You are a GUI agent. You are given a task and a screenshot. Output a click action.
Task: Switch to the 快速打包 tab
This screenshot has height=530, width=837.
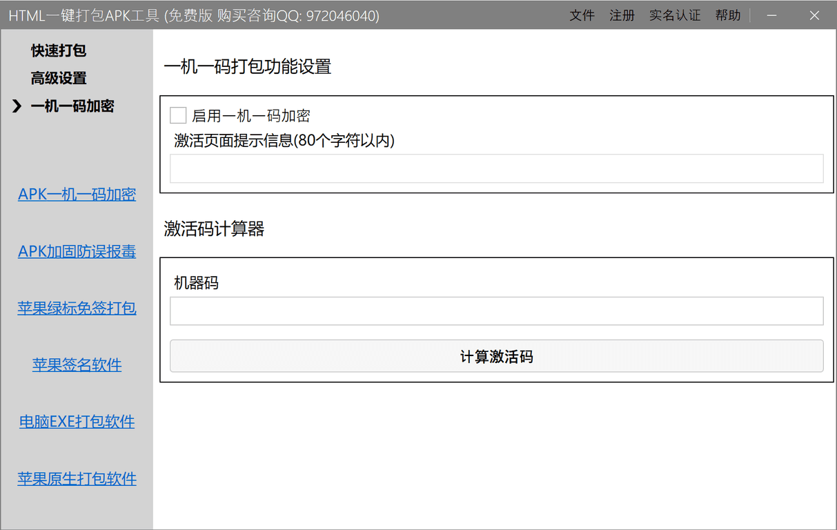coord(58,50)
